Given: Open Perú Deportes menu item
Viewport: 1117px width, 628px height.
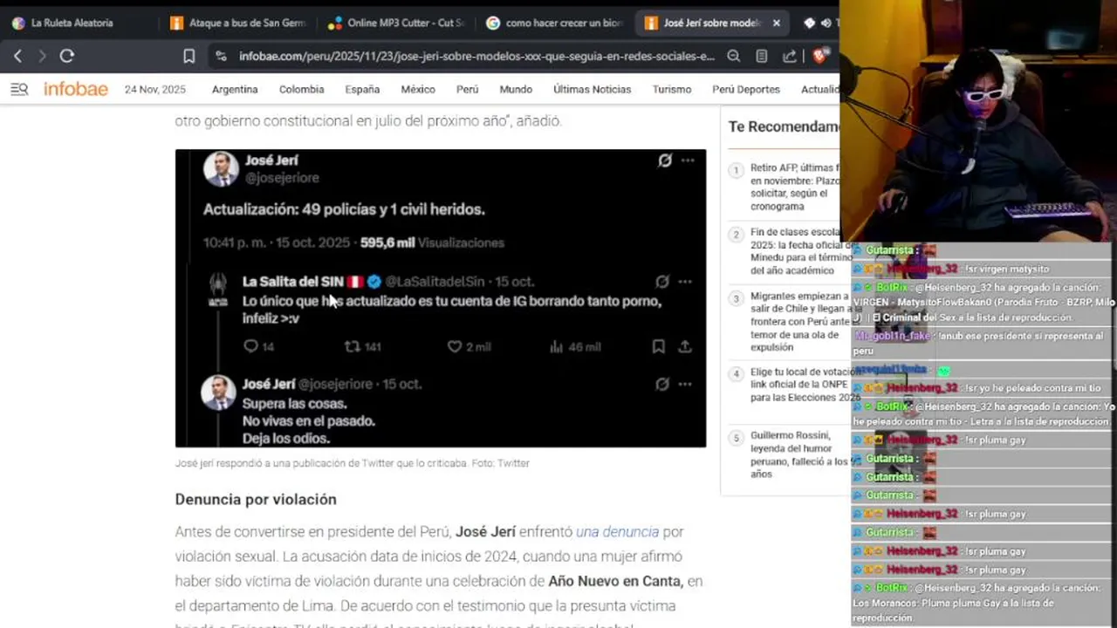Looking at the screenshot, I should [746, 89].
